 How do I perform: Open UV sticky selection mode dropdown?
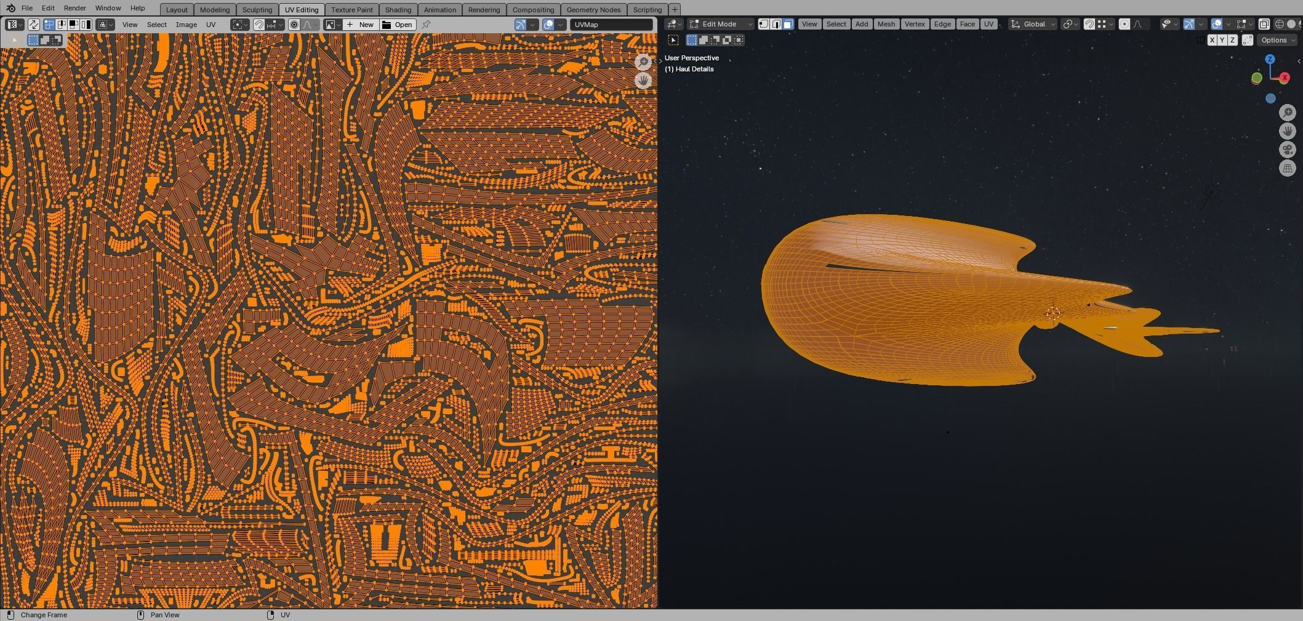click(x=105, y=25)
